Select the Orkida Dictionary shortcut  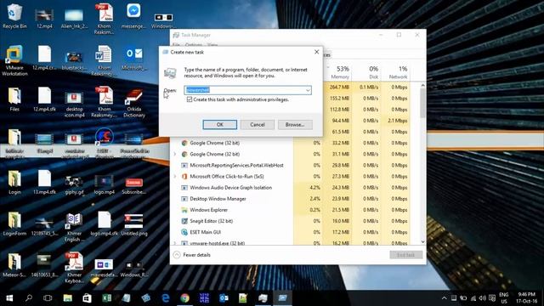point(133,103)
